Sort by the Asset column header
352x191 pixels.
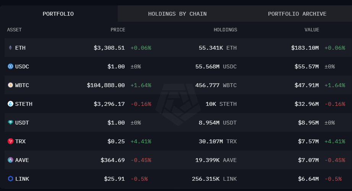(x=15, y=30)
